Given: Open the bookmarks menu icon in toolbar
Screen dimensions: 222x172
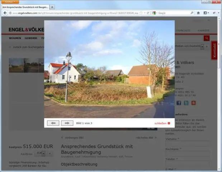Looking at the screenshot, I should [x=206, y=13].
